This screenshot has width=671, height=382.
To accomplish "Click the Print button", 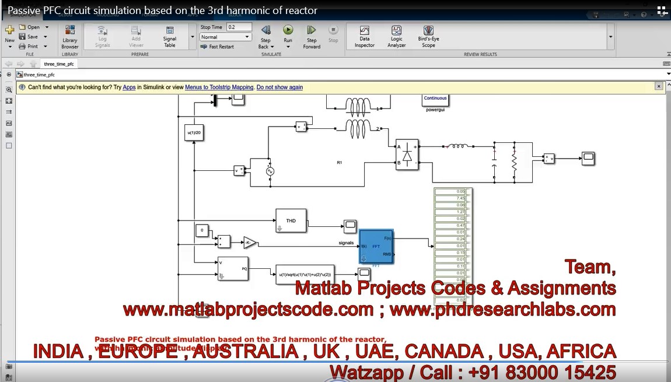I will [28, 46].
